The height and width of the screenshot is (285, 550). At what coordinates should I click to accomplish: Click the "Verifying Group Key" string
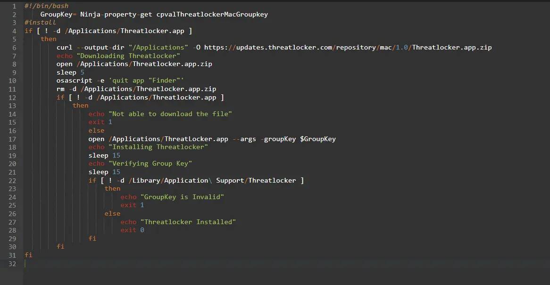(x=150, y=164)
